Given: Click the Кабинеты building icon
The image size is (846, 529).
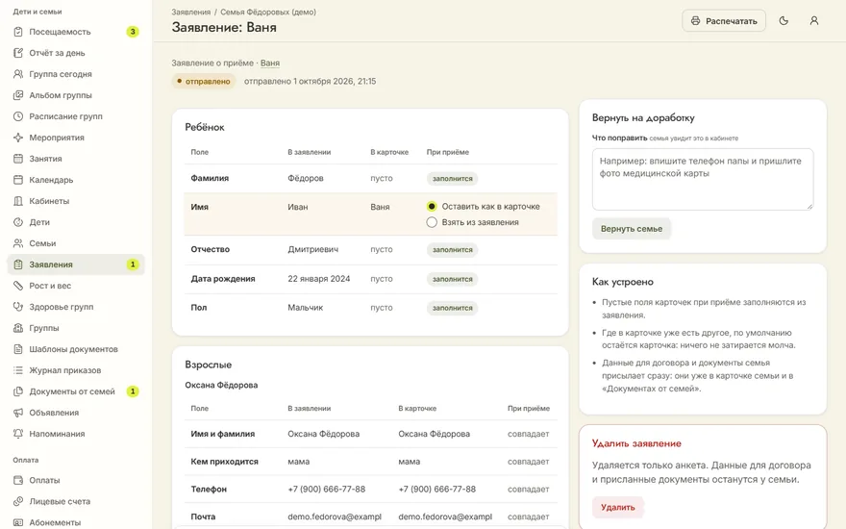Looking at the screenshot, I should (18, 201).
